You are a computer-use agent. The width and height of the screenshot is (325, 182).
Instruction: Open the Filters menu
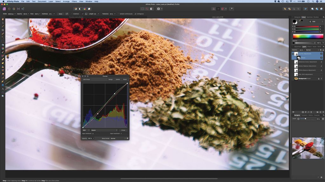[x=75, y=1]
